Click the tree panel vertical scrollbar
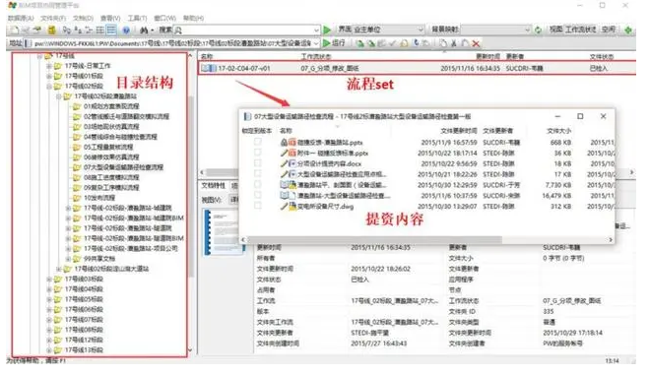The image size is (650, 374). click(x=191, y=186)
